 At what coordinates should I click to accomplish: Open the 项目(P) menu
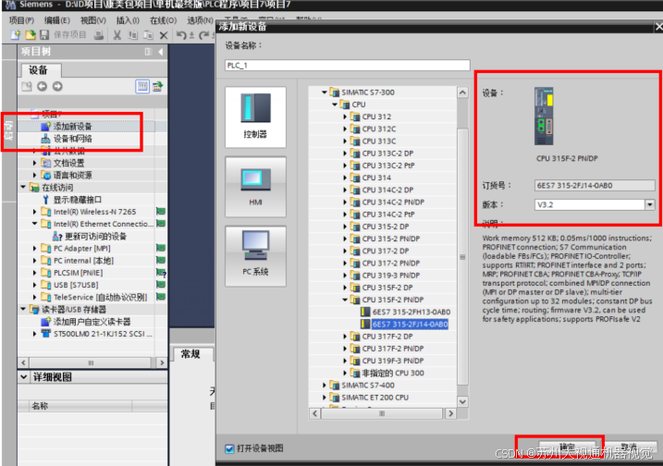pos(21,20)
